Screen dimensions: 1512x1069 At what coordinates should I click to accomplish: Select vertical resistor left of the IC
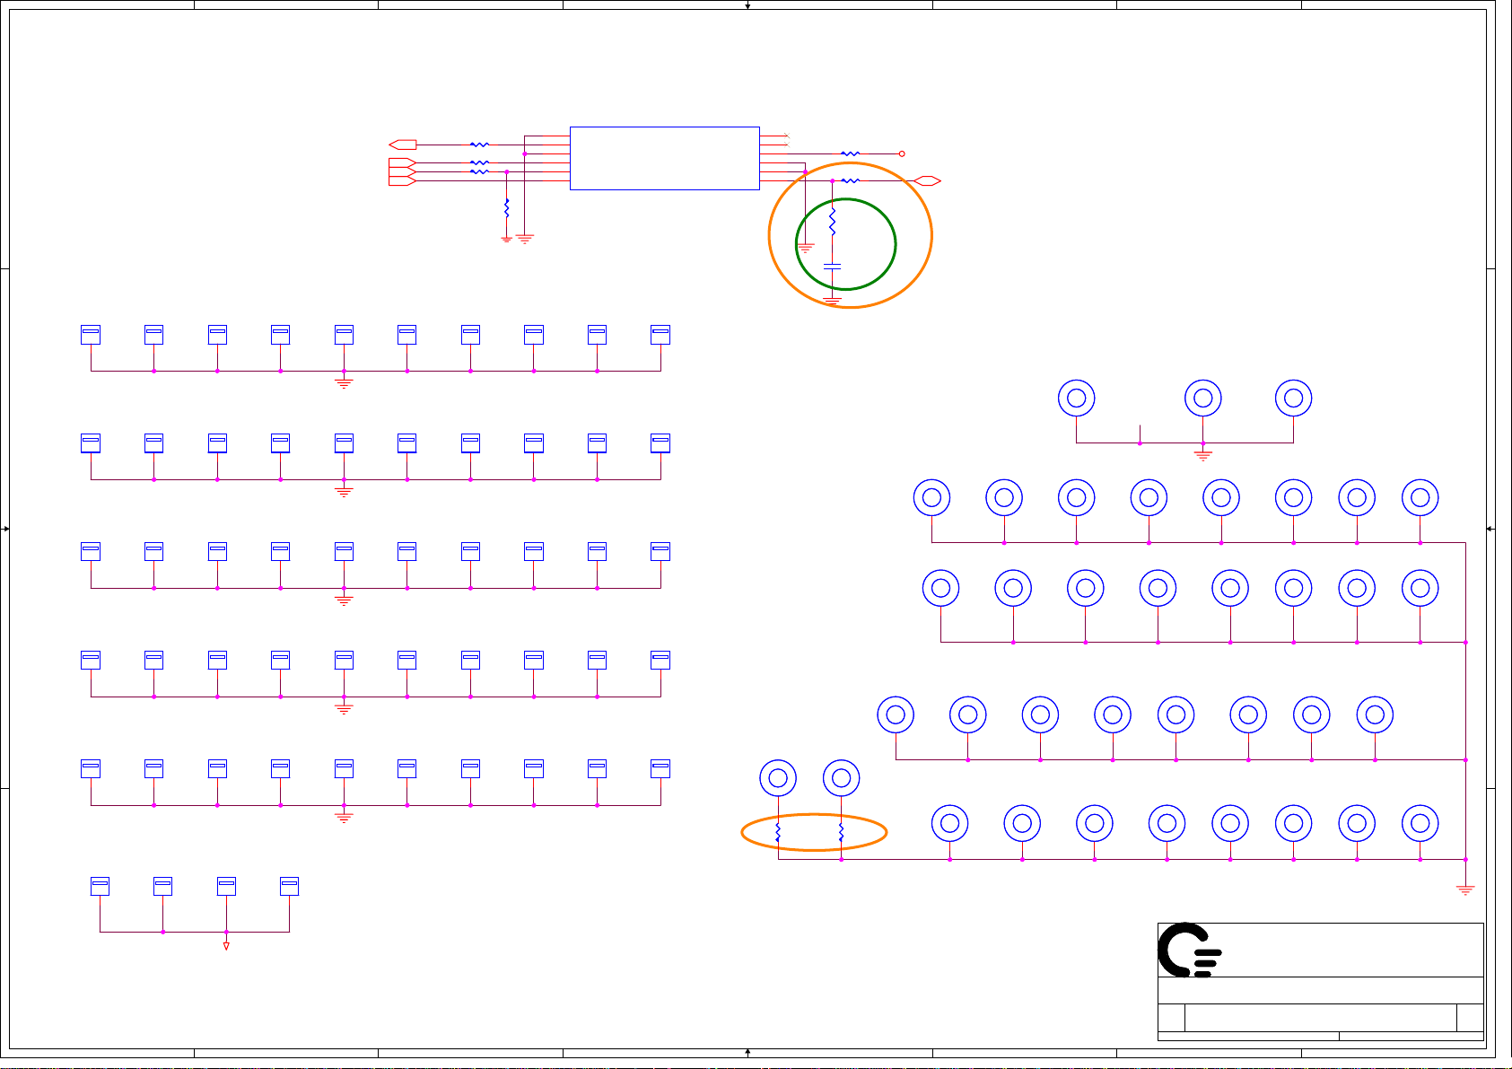(507, 208)
